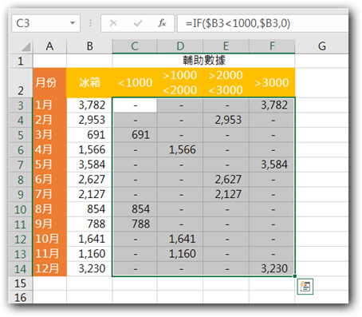Viewport: 362px width, 317px height.
Task: Click the >1000 <2000 header cell
Action: (180, 83)
